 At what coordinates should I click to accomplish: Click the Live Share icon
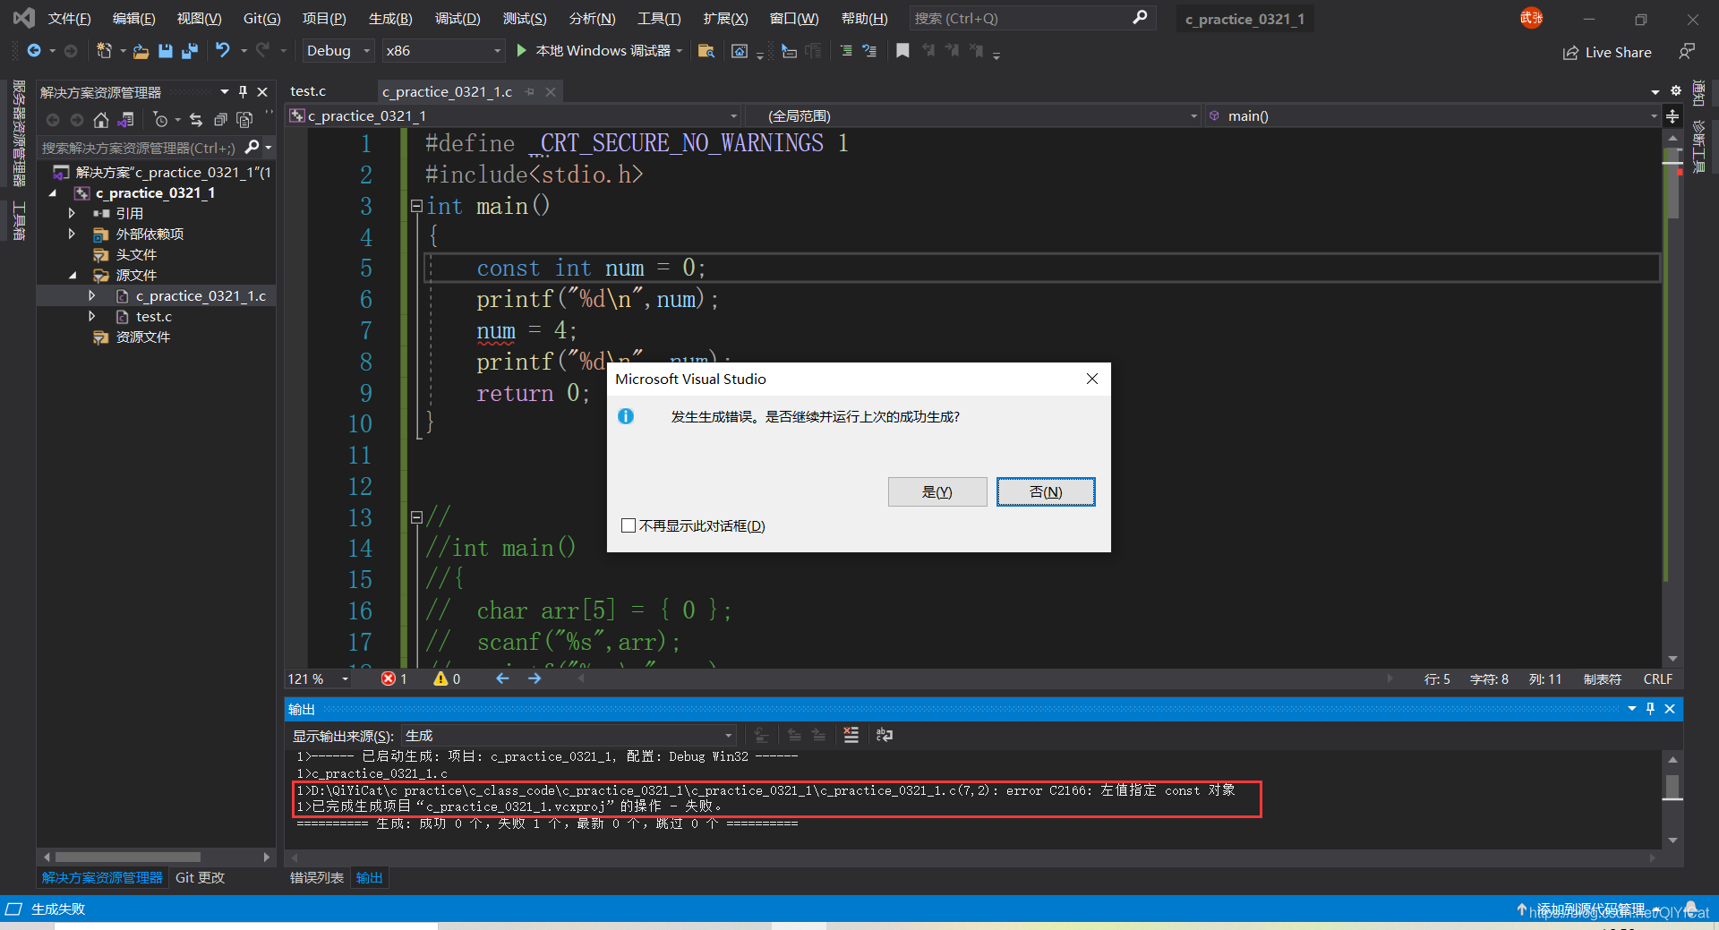tap(1570, 53)
